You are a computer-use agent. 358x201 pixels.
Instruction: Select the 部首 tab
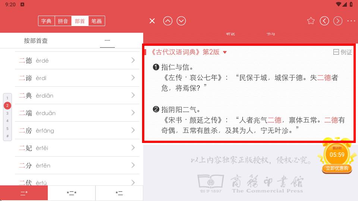80,21
